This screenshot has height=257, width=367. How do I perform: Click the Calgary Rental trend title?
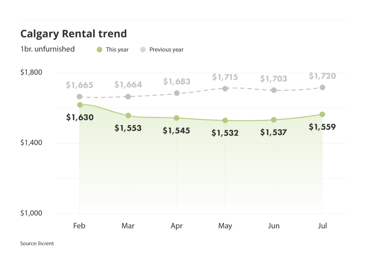click(73, 34)
